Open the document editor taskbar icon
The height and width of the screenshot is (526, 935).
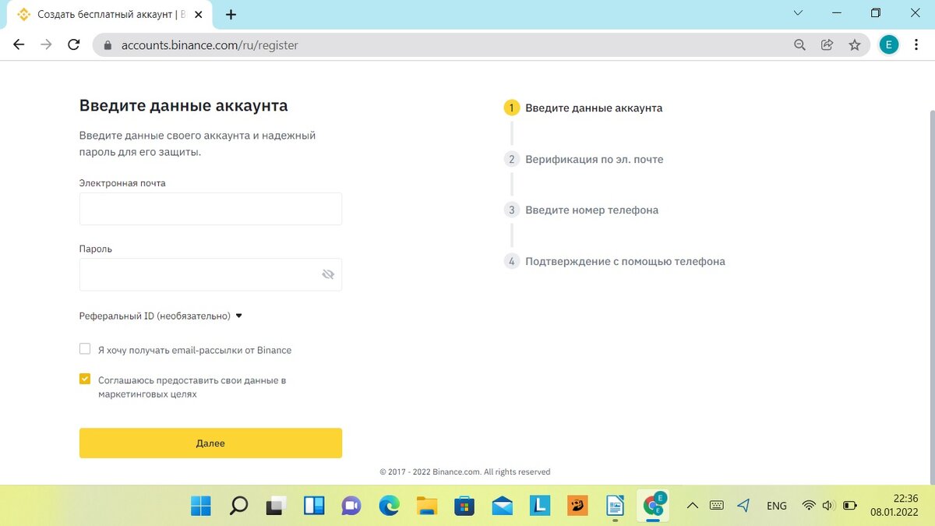[616, 506]
